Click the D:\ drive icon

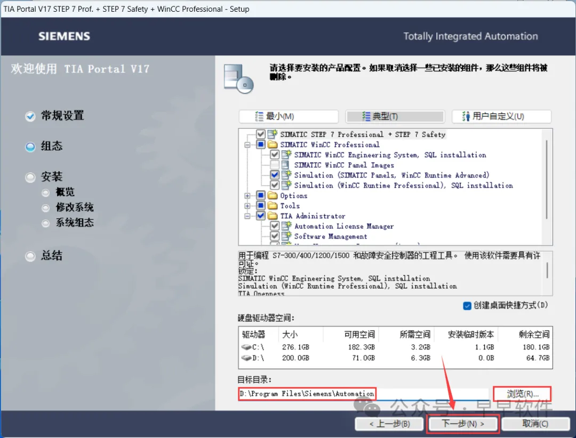[246, 358]
